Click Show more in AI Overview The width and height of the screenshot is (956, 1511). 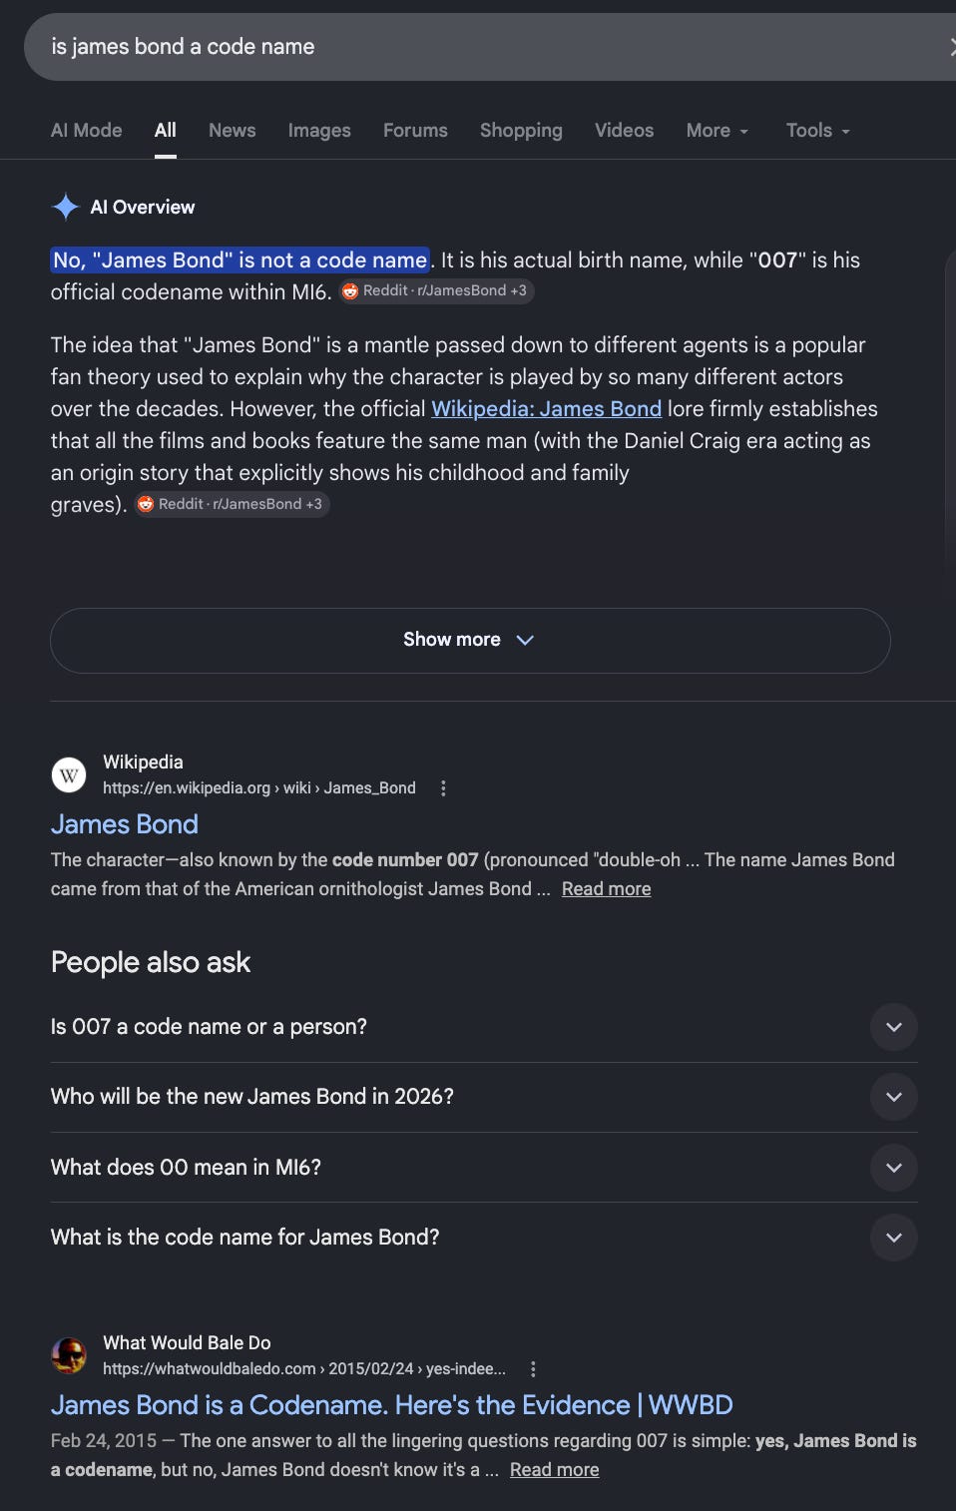click(x=470, y=641)
